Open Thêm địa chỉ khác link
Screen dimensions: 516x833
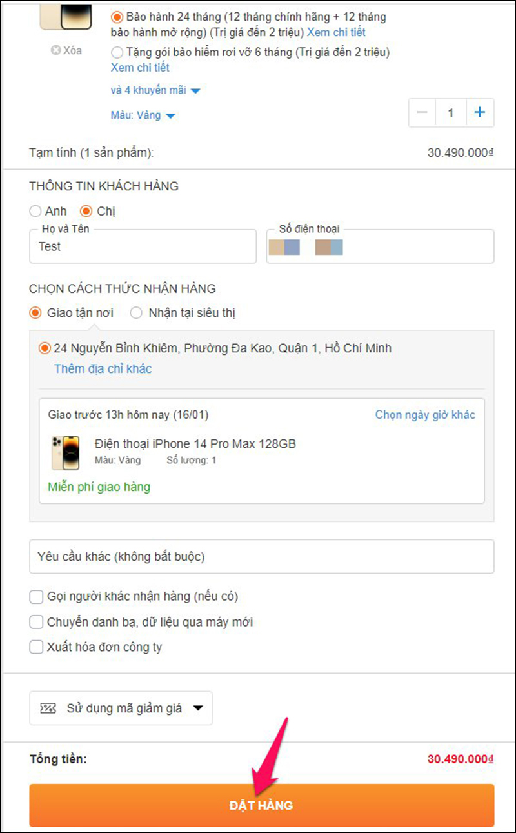coord(103,369)
